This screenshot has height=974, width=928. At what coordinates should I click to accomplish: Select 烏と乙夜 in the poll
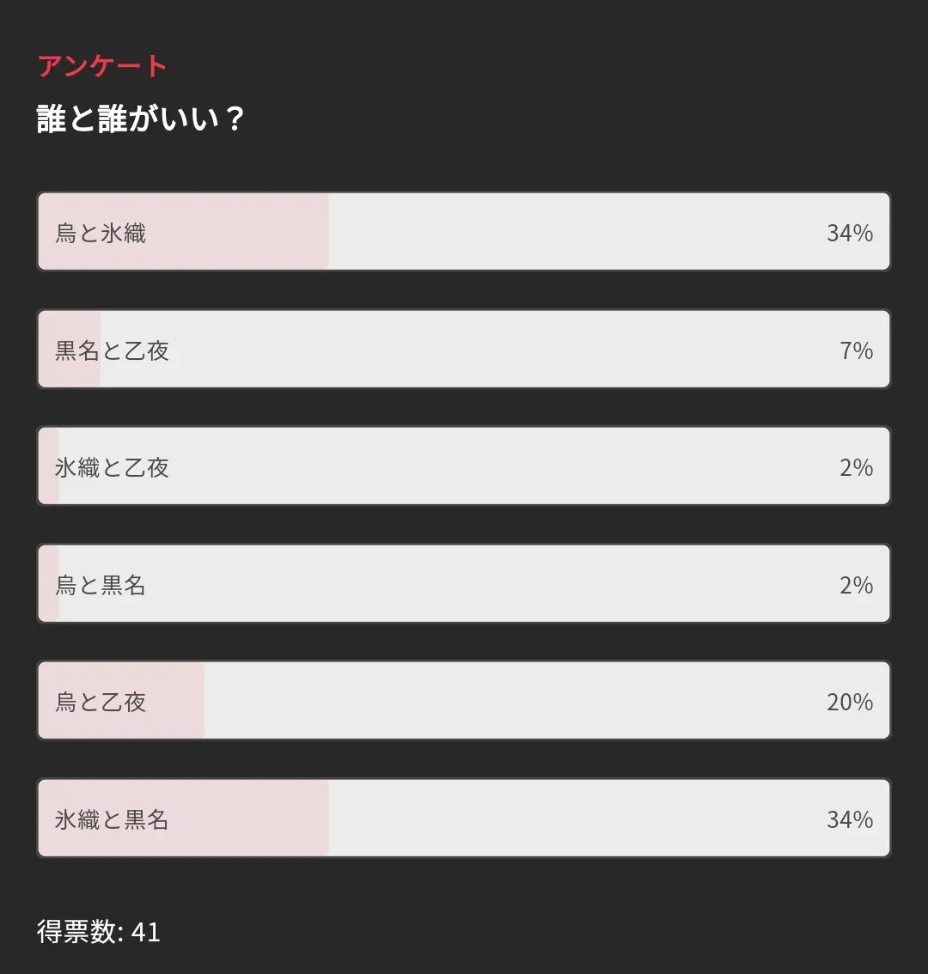click(464, 701)
